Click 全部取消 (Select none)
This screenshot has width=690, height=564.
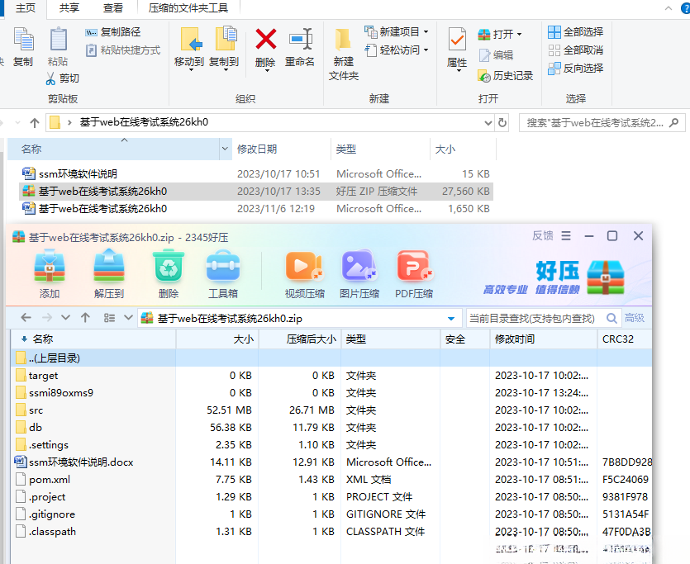coord(576,50)
